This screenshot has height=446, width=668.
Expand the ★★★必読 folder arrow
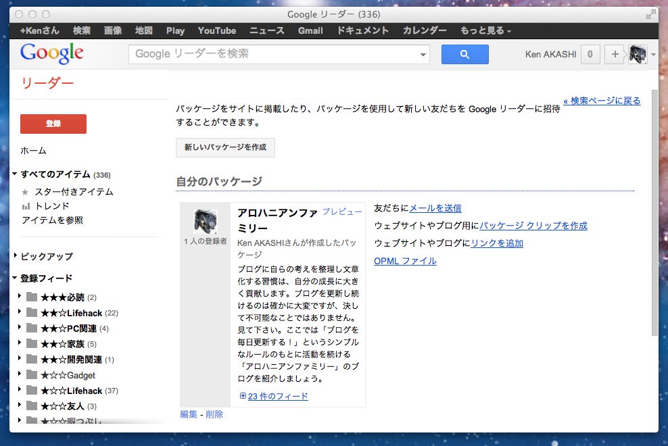(20, 296)
